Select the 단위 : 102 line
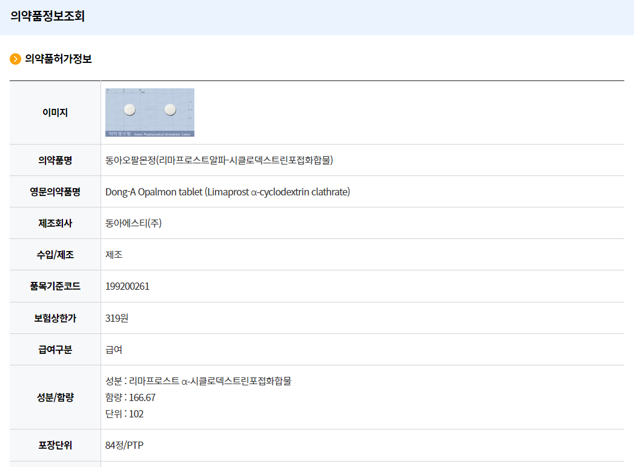634x467 pixels. pos(125,414)
